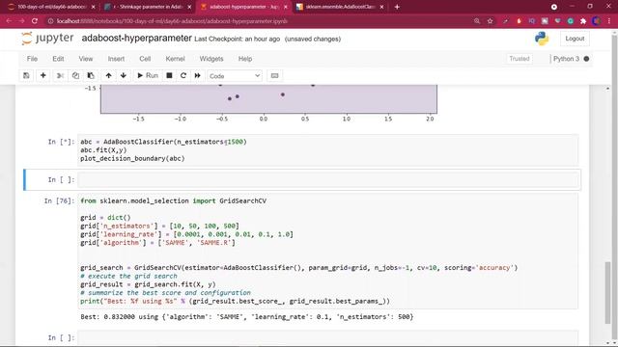Open the Insert menu
The image size is (618, 347).
click(116, 59)
